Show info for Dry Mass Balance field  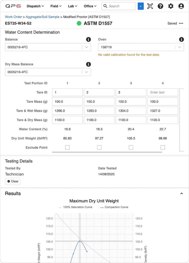[88, 64]
